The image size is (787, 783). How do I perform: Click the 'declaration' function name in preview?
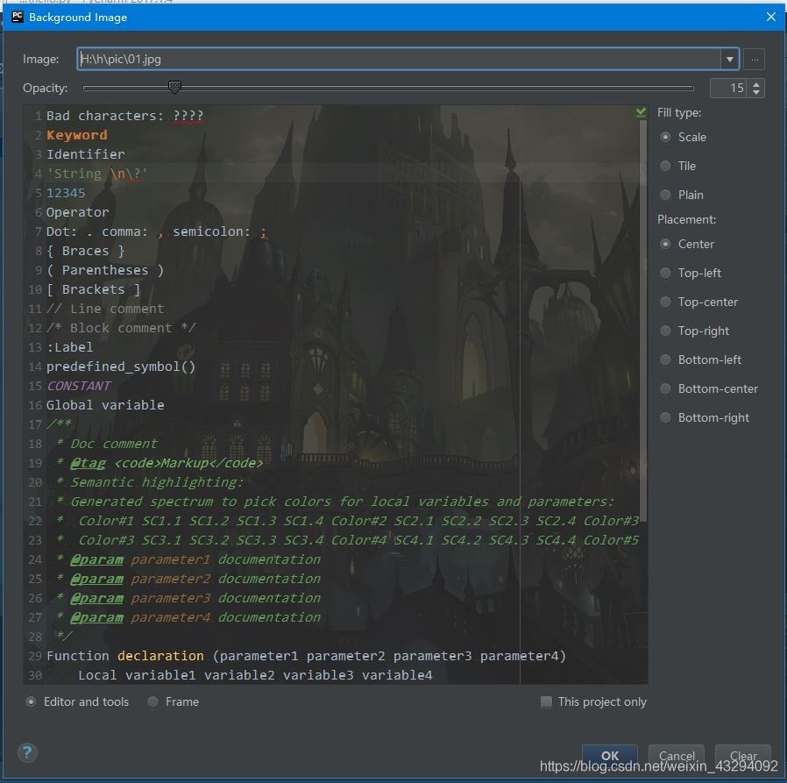pos(160,656)
